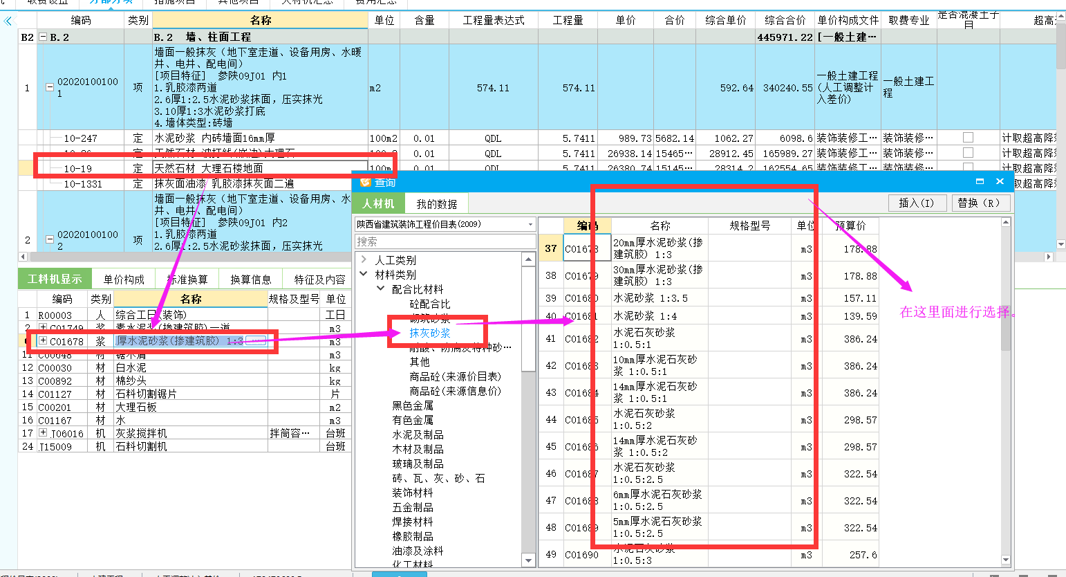Select 木材及制品 category
The width and height of the screenshot is (1066, 577).
pos(418,449)
